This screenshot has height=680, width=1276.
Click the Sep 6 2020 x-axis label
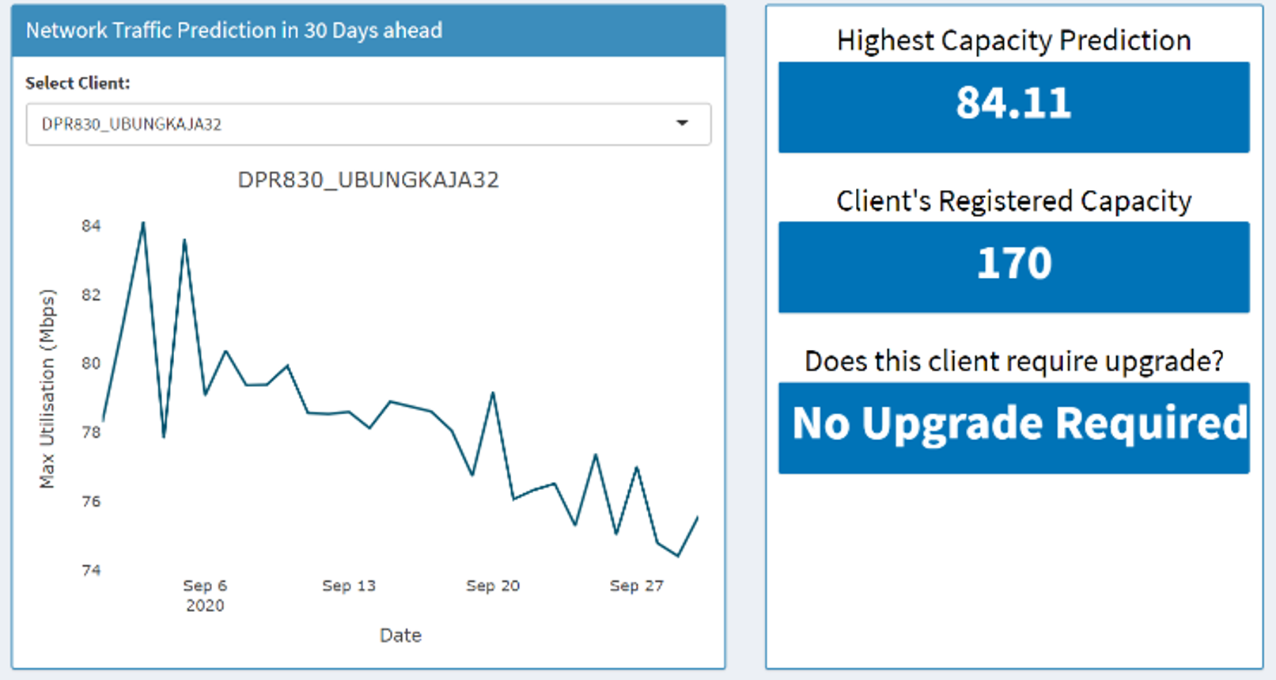205,595
